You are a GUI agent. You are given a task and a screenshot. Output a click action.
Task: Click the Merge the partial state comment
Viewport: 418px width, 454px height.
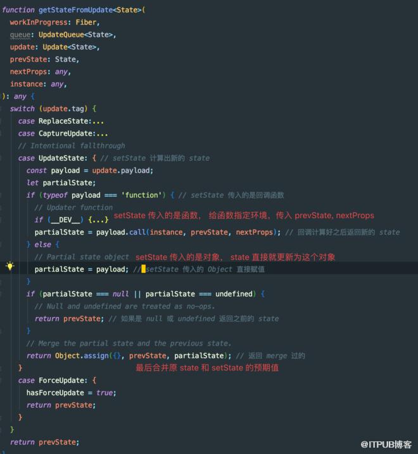click(129, 344)
